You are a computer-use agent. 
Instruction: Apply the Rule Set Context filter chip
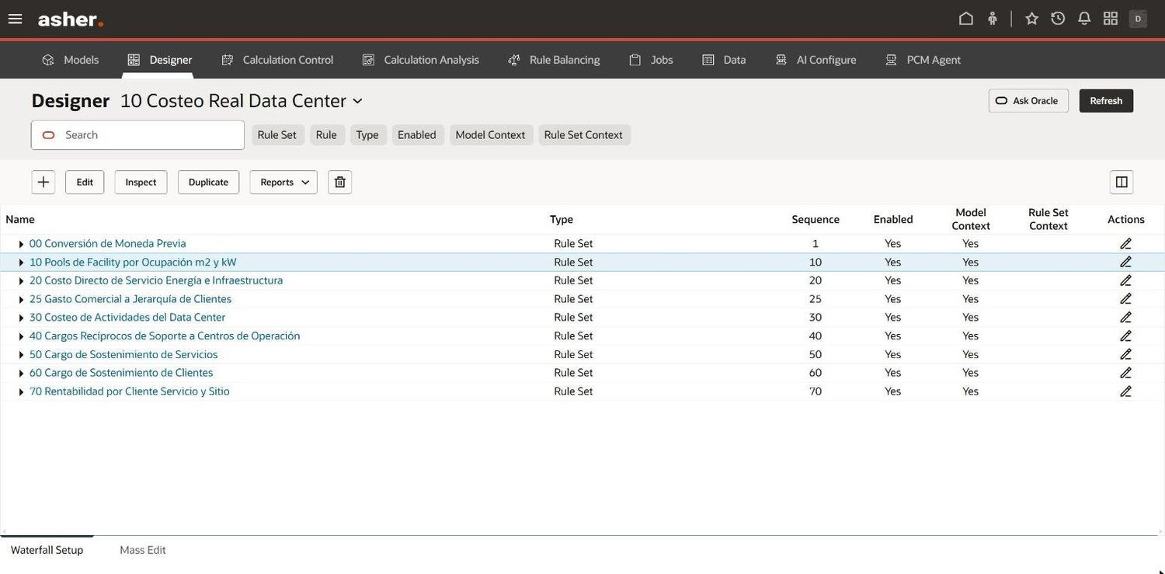coord(584,135)
